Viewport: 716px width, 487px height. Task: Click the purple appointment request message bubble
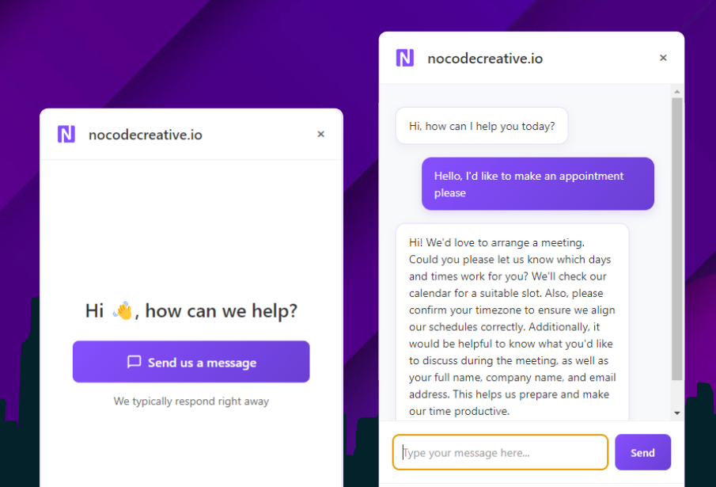[538, 184]
